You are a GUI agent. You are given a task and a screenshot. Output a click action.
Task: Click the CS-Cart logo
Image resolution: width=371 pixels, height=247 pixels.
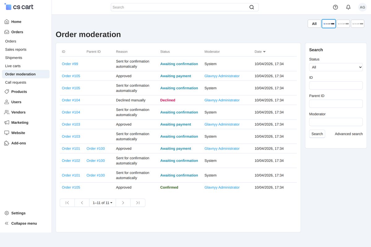point(19,7)
